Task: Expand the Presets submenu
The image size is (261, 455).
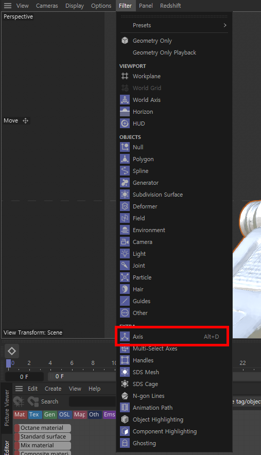Action: (x=174, y=25)
